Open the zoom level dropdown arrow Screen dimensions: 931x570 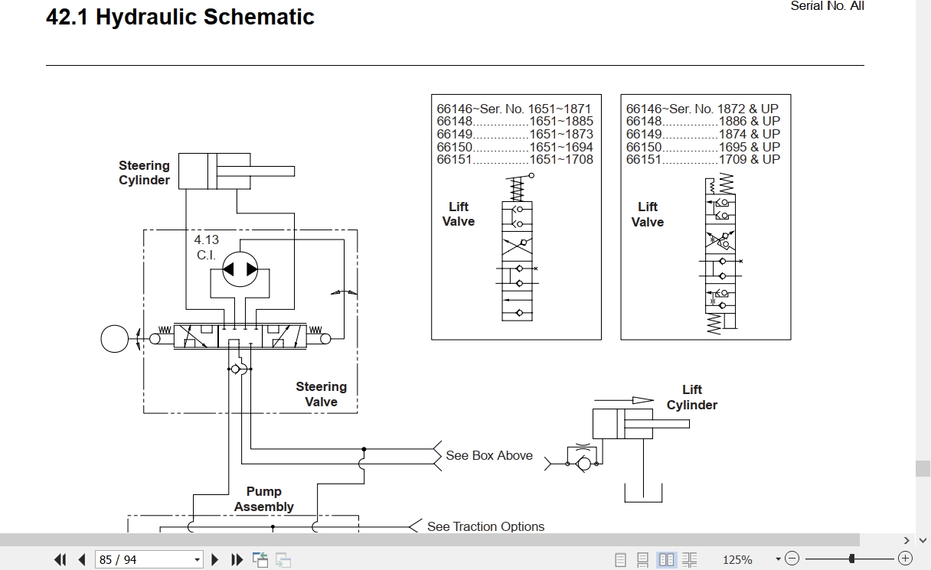point(778,559)
